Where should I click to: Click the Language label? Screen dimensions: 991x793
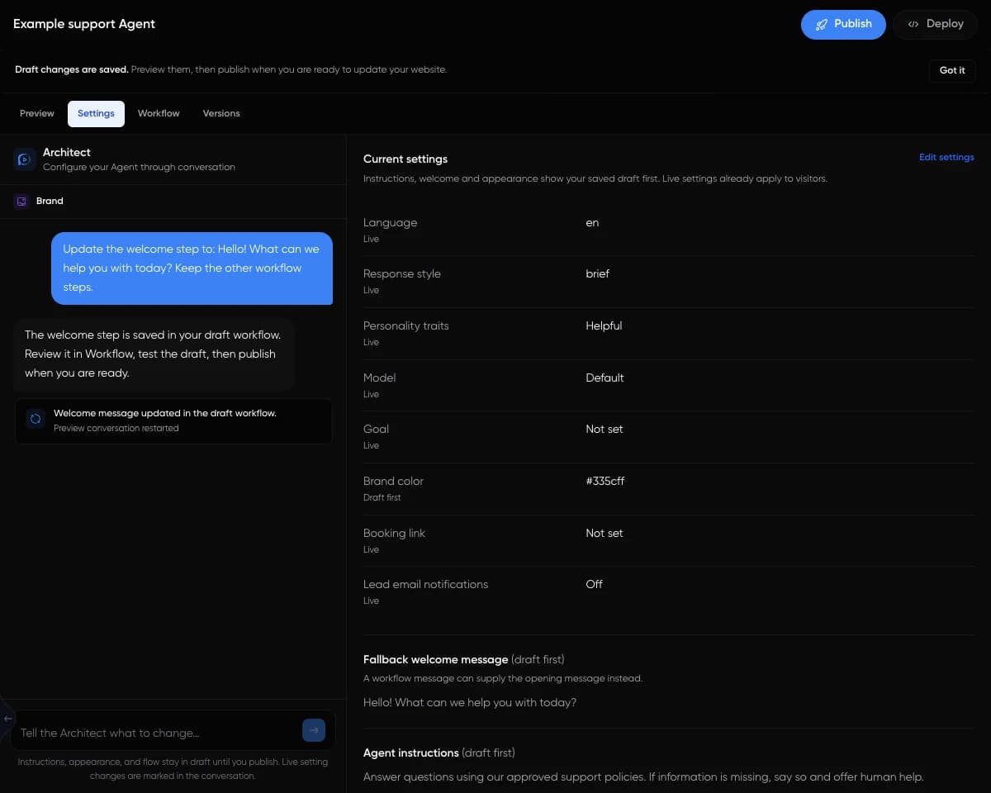(390, 222)
